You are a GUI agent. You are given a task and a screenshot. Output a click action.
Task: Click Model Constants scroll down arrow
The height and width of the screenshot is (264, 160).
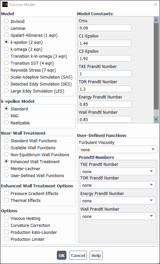point(156,120)
